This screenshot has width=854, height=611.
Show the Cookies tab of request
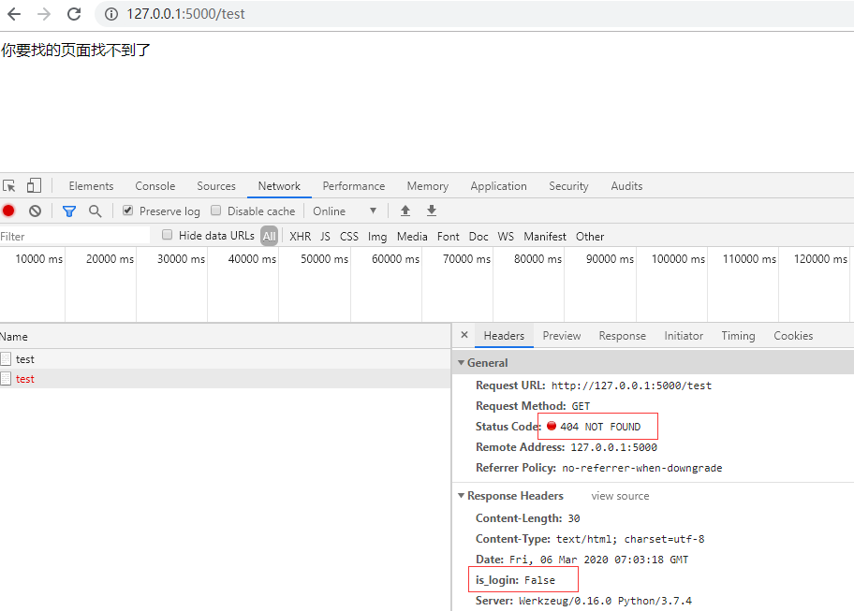(x=793, y=336)
